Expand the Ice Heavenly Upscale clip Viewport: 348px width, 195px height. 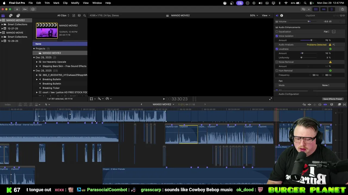click(37, 62)
